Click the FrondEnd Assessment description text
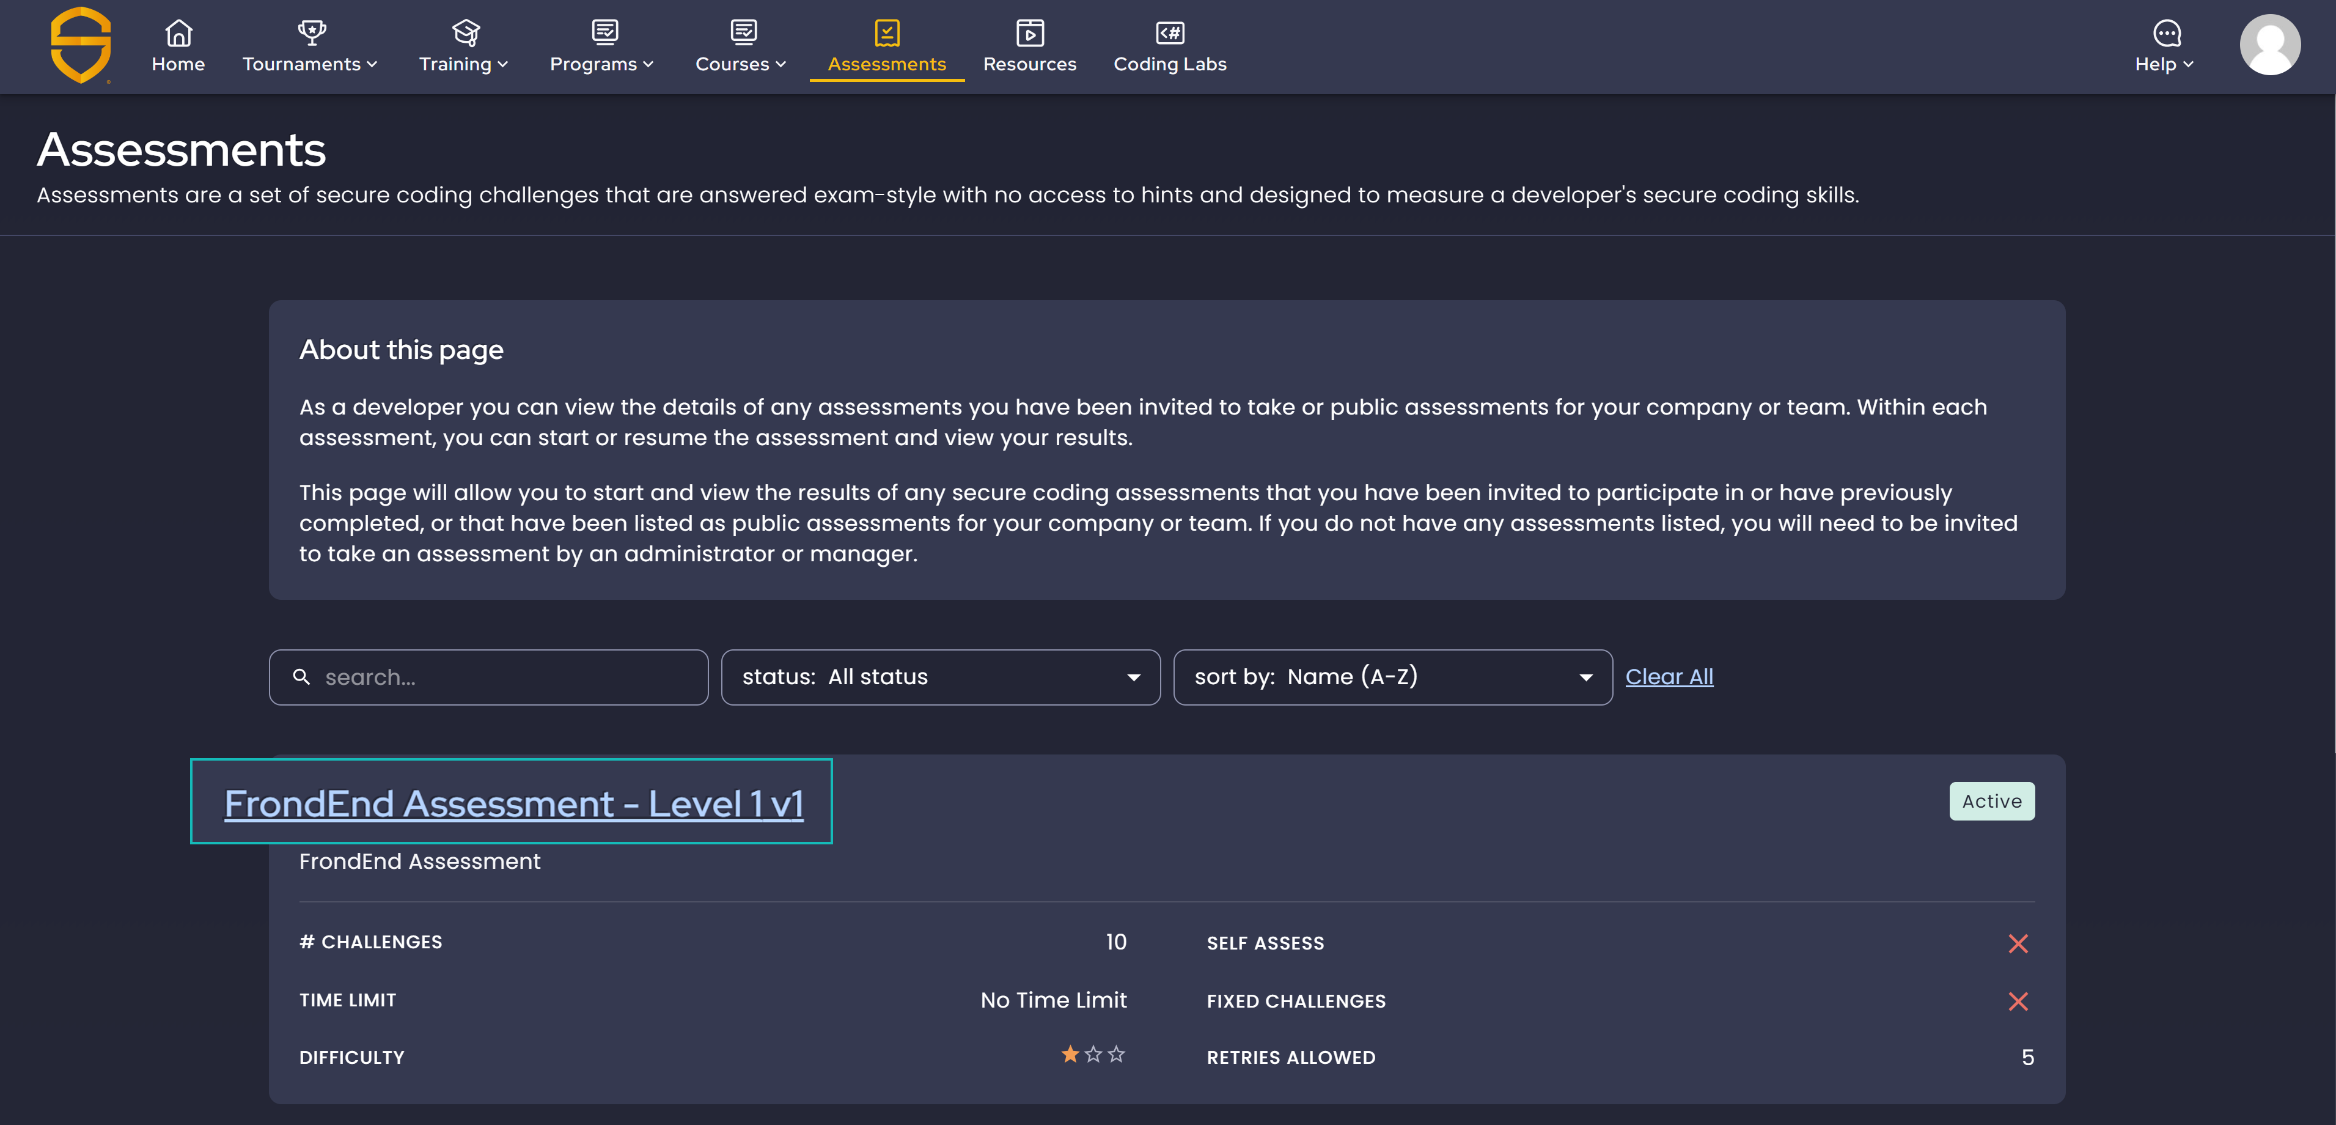Viewport: 2336px width, 1125px height. [x=419, y=862]
